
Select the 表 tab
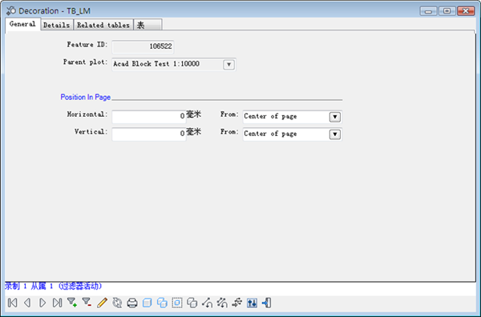[148, 25]
